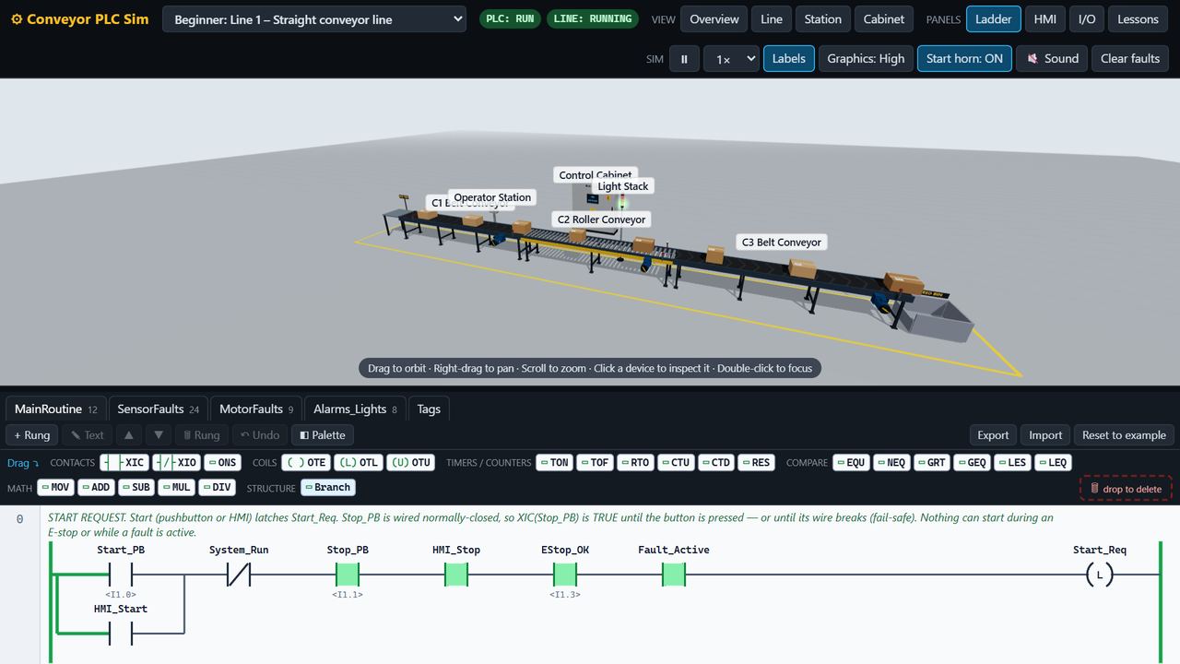Toggle the Sound mute button
This screenshot has width=1180, height=664.
tap(1052, 59)
